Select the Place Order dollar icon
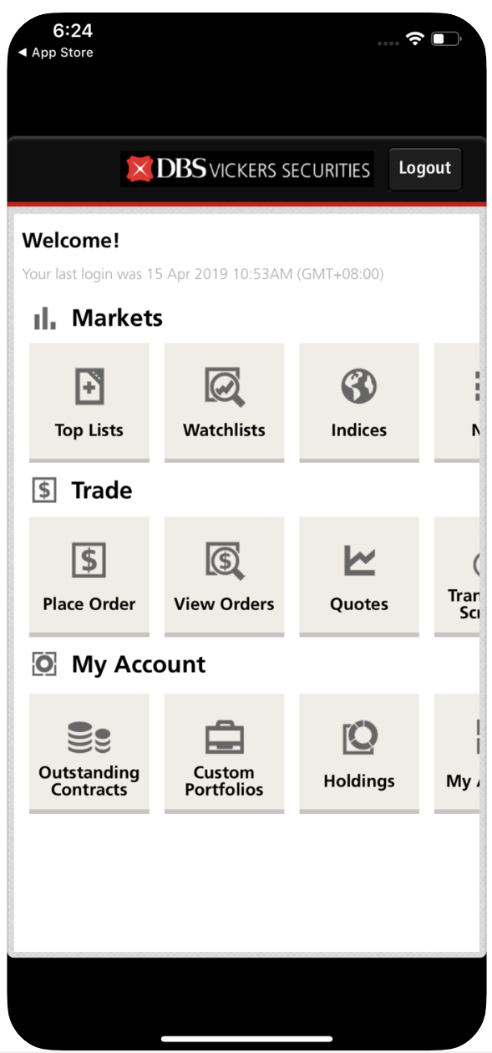The image size is (492, 1053). (x=89, y=561)
